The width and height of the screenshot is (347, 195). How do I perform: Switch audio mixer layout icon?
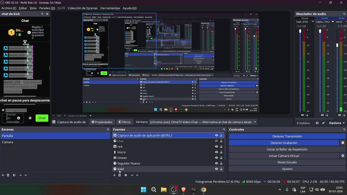pyautogui.click(x=317, y=123)
